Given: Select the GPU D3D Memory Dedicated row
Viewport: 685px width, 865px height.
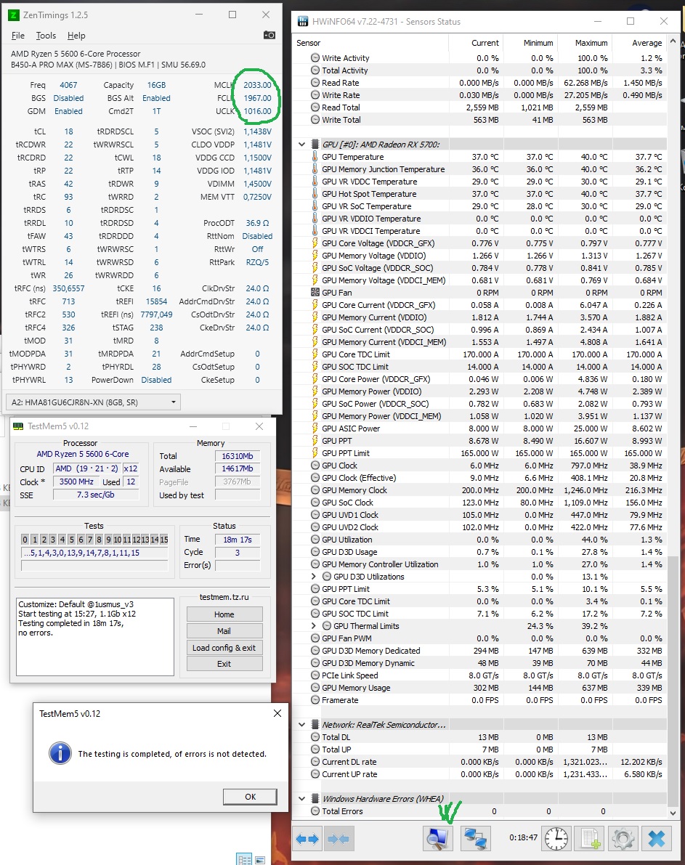Looking at the screenshot, I should (x=480, y=651).
